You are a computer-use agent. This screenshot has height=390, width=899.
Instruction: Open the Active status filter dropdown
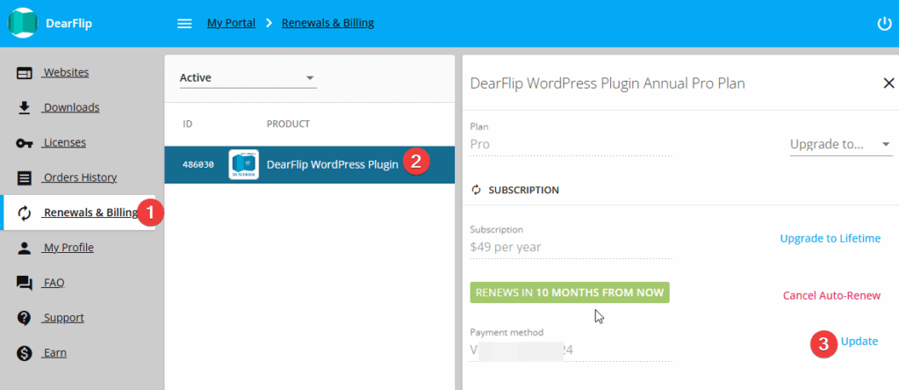click(248, 78)
